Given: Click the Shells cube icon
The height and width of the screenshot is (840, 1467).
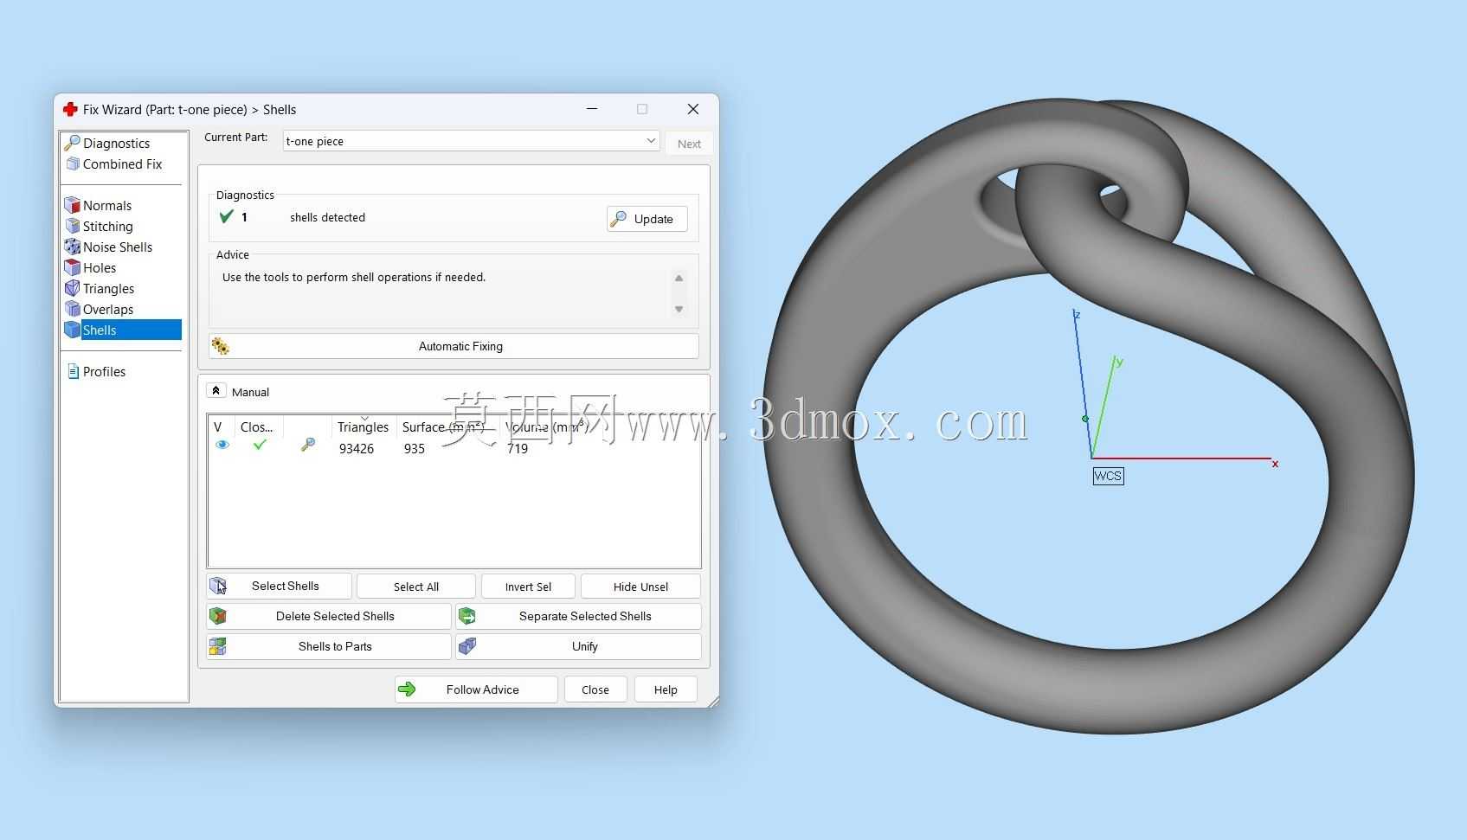Looking at the screenshot, I should tap(73, 330).
